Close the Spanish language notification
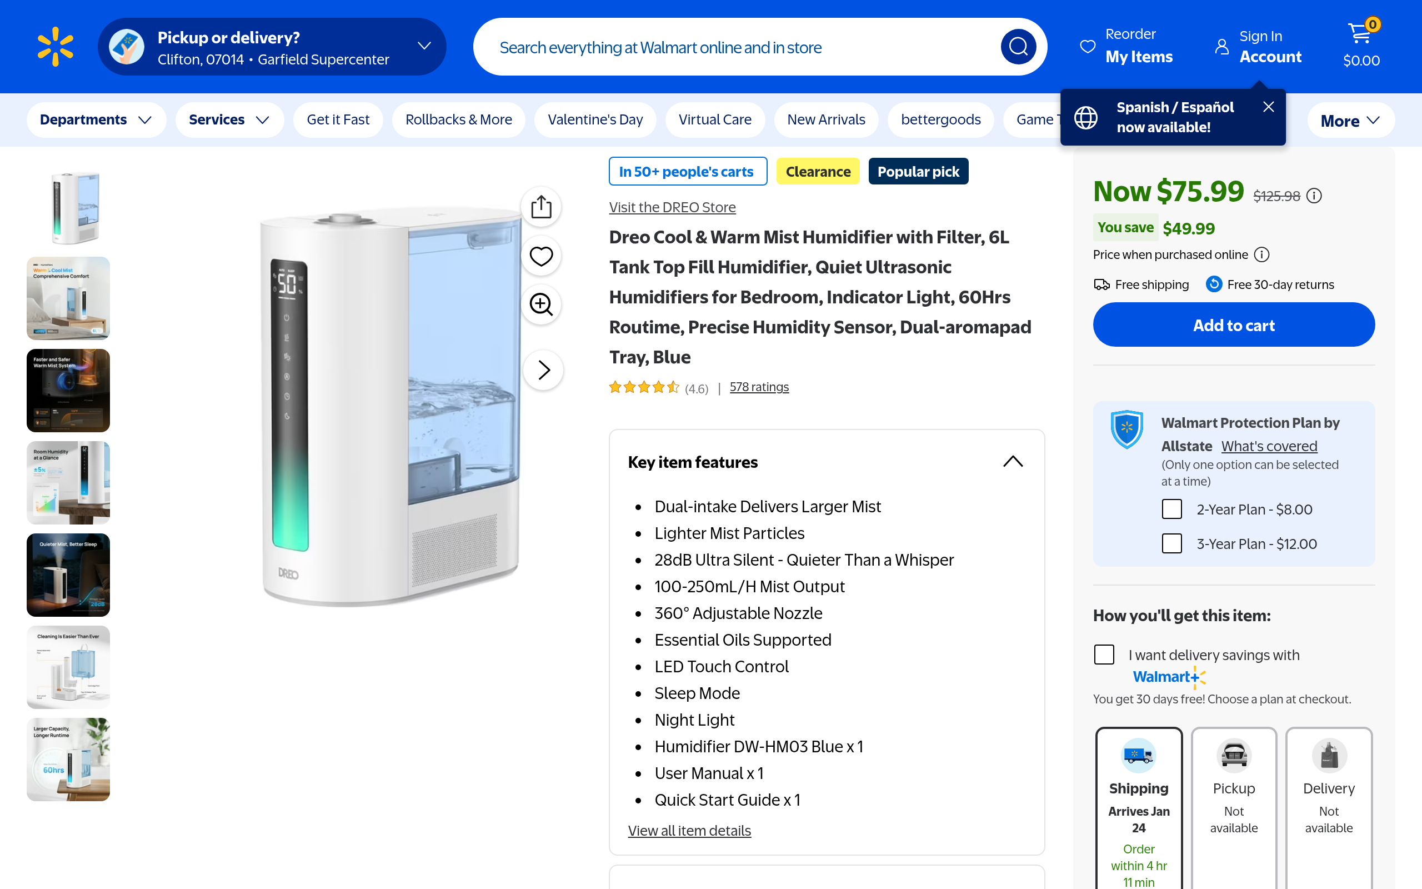 (x=1269, y=107)
